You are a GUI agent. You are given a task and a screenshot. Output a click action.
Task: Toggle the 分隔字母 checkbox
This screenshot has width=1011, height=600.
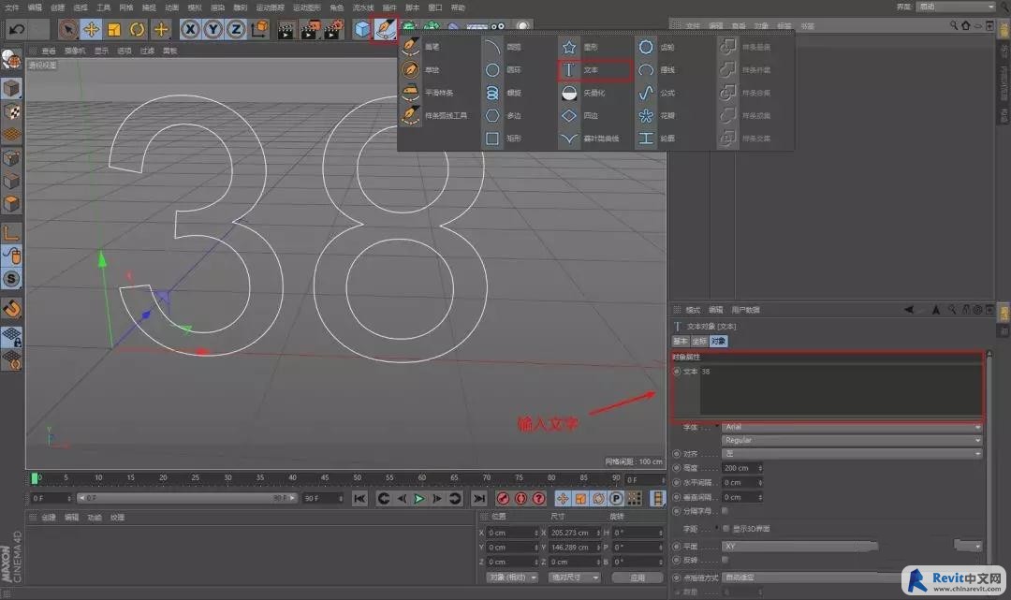725,511
